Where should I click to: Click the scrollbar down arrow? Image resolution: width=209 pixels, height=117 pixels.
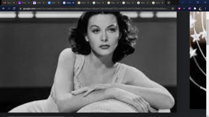coord(208,116)
